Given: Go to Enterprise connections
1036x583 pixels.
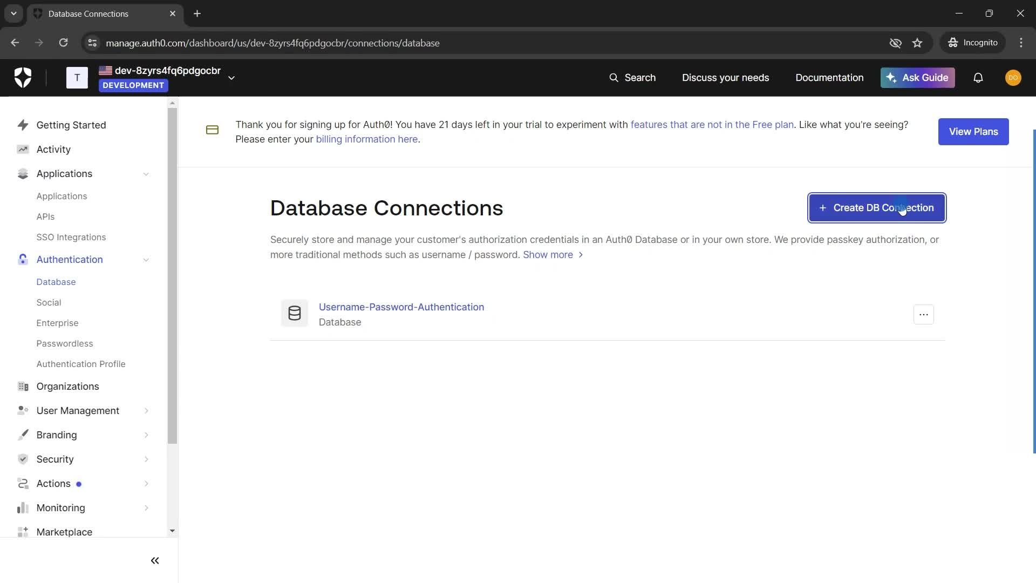Looking at the screenshot, I should click(x=57, y=323).
